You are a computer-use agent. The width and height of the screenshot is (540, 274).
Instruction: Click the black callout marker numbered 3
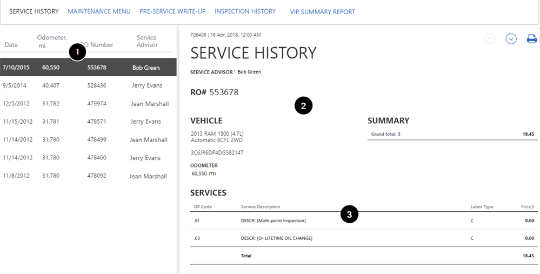[x=349, y=215]
